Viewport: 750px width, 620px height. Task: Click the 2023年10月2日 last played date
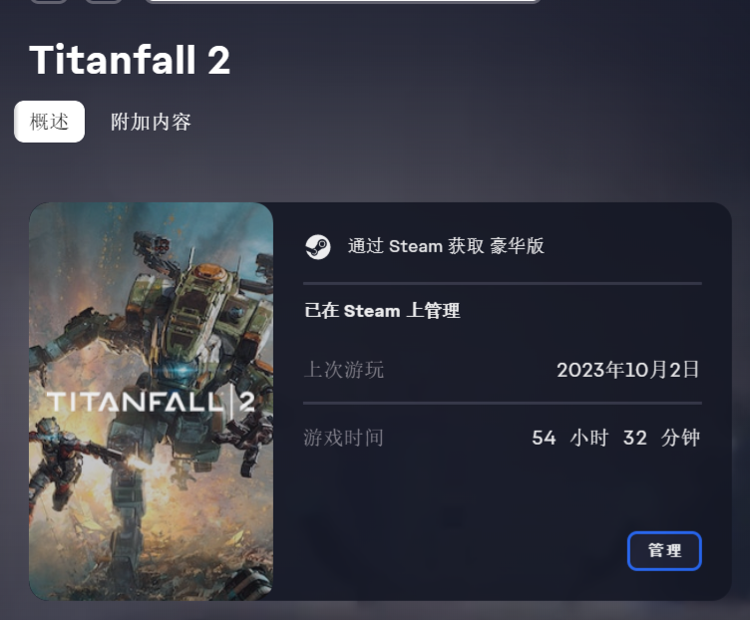[x=628, y=371]
